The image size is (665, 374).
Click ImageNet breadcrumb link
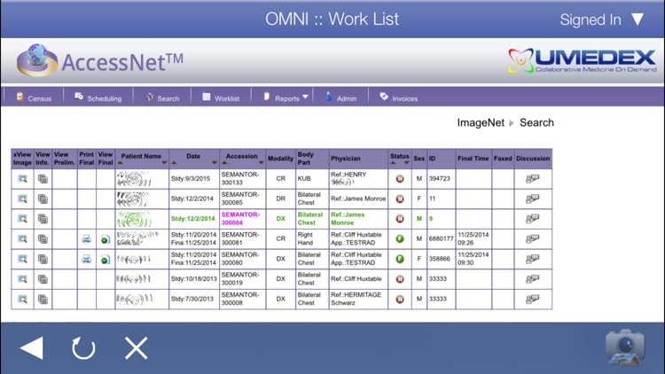coord(481,122)
